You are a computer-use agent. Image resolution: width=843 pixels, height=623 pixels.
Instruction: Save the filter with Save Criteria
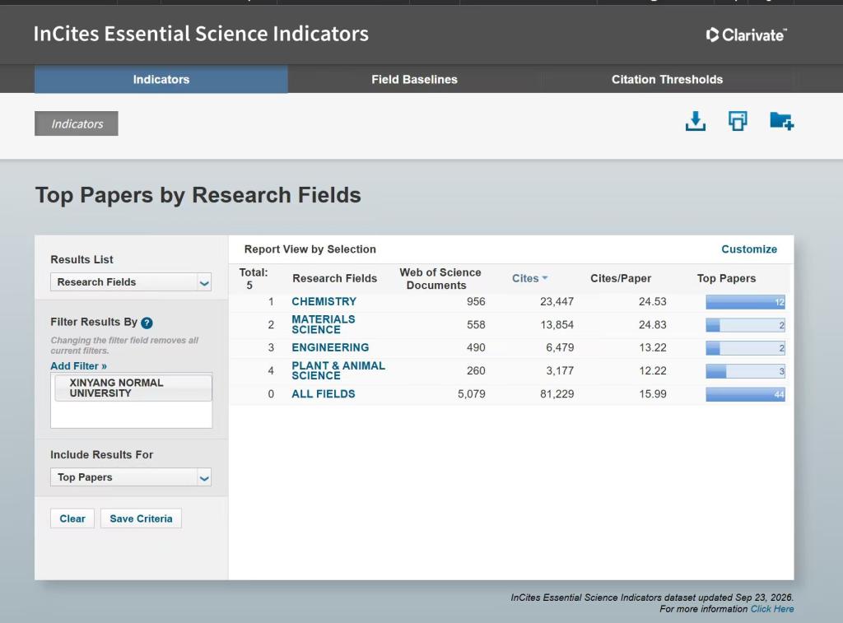(x=142, y=518)
